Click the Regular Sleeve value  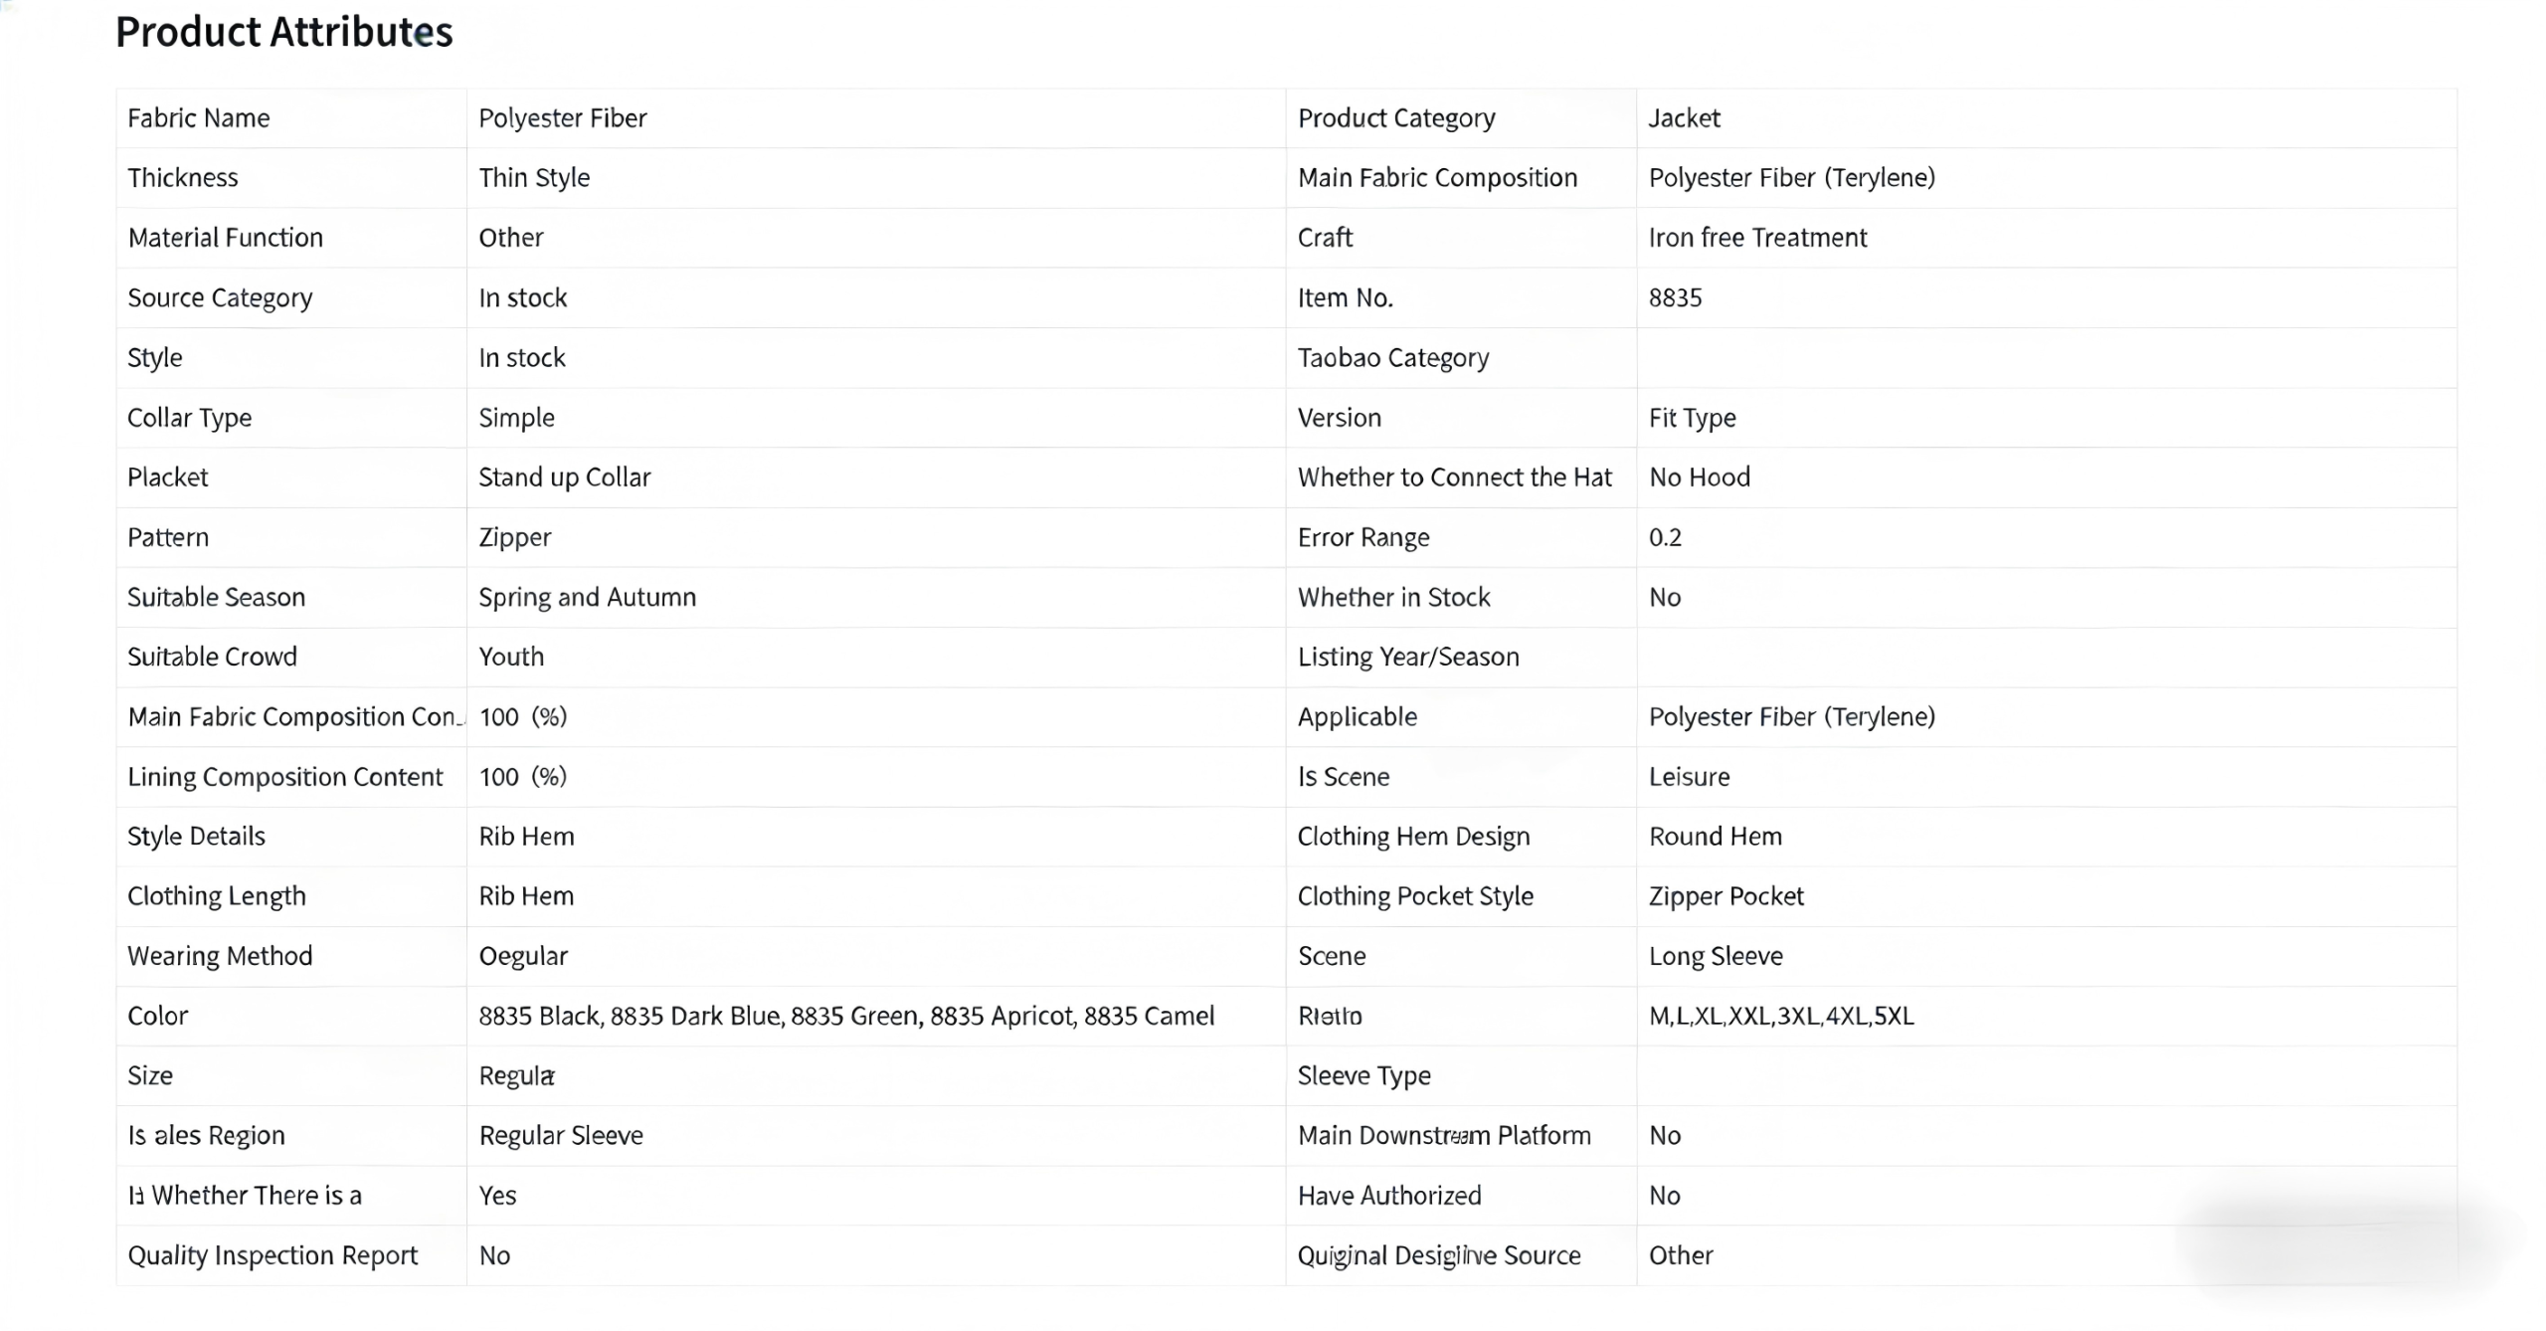click(561, 1135)
